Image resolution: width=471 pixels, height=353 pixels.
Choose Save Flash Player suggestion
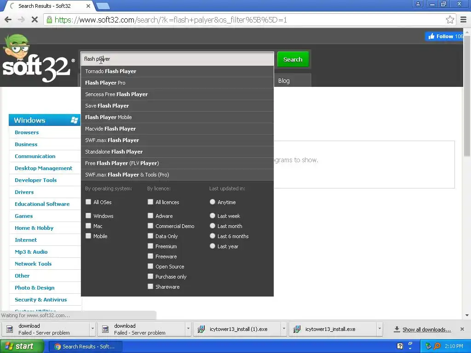pos(177,106)
